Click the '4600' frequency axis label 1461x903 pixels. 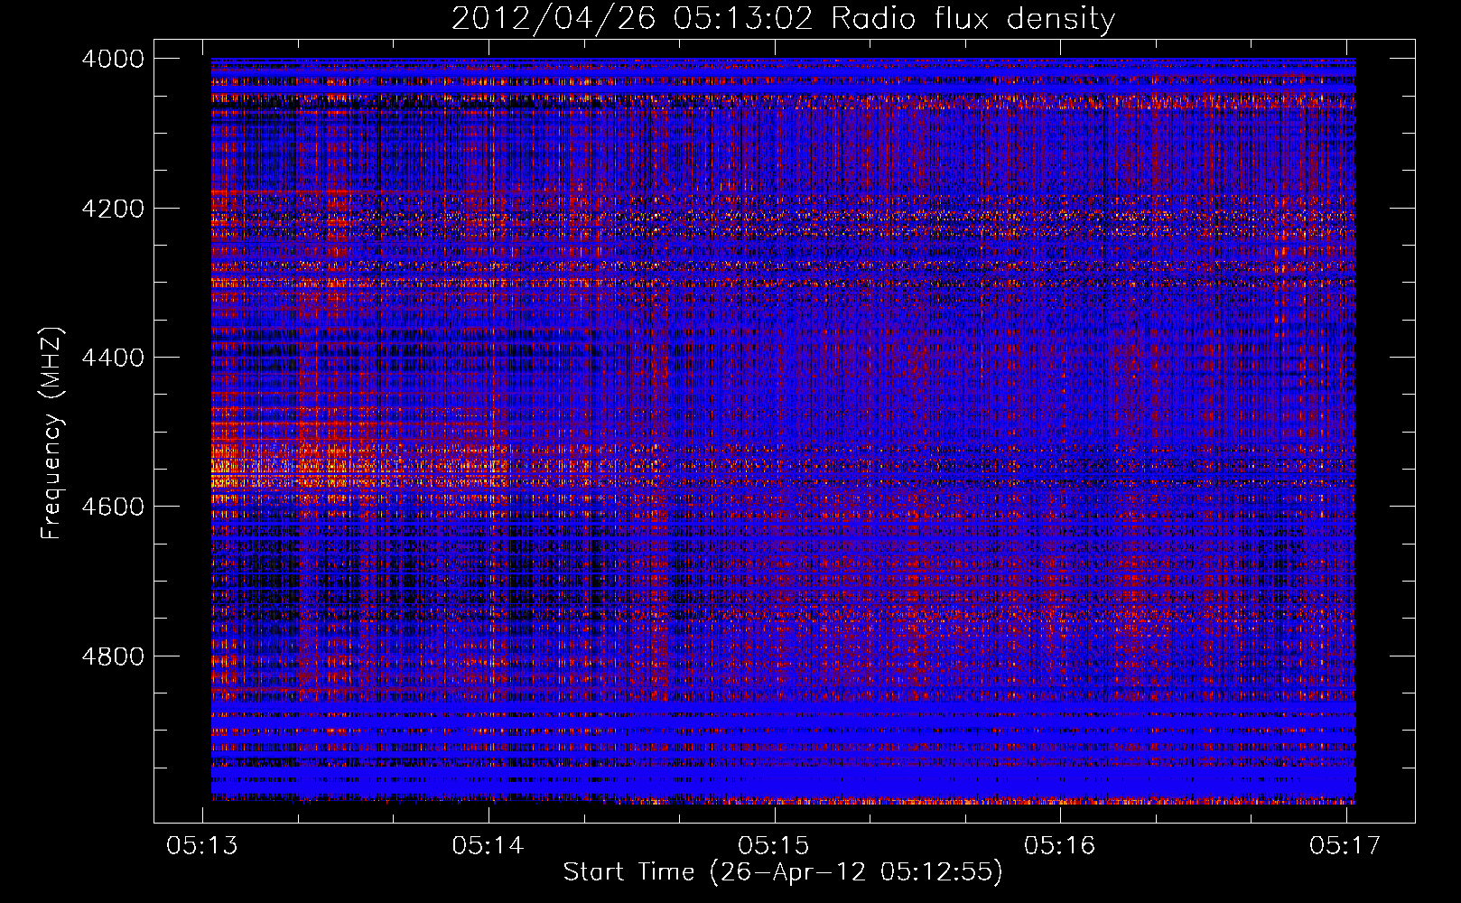coord(113,507)
